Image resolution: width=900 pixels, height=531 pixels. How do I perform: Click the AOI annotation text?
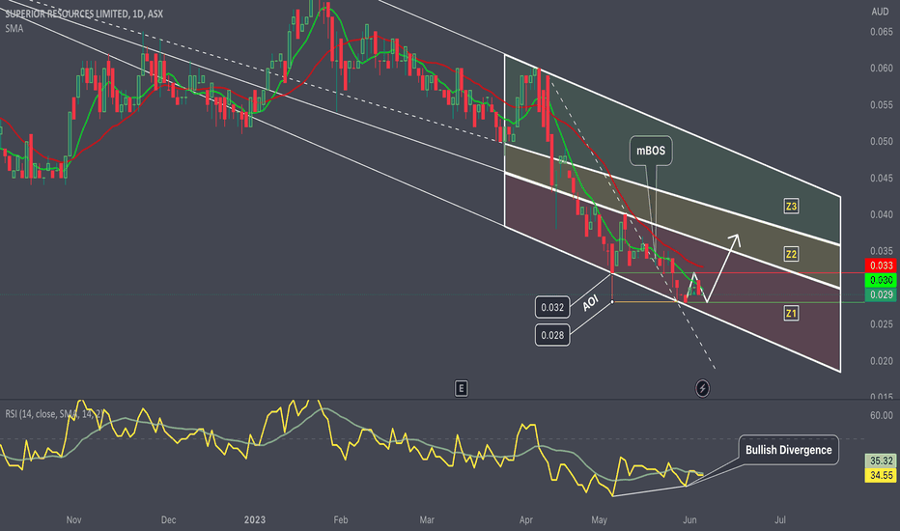pos(590,302)
